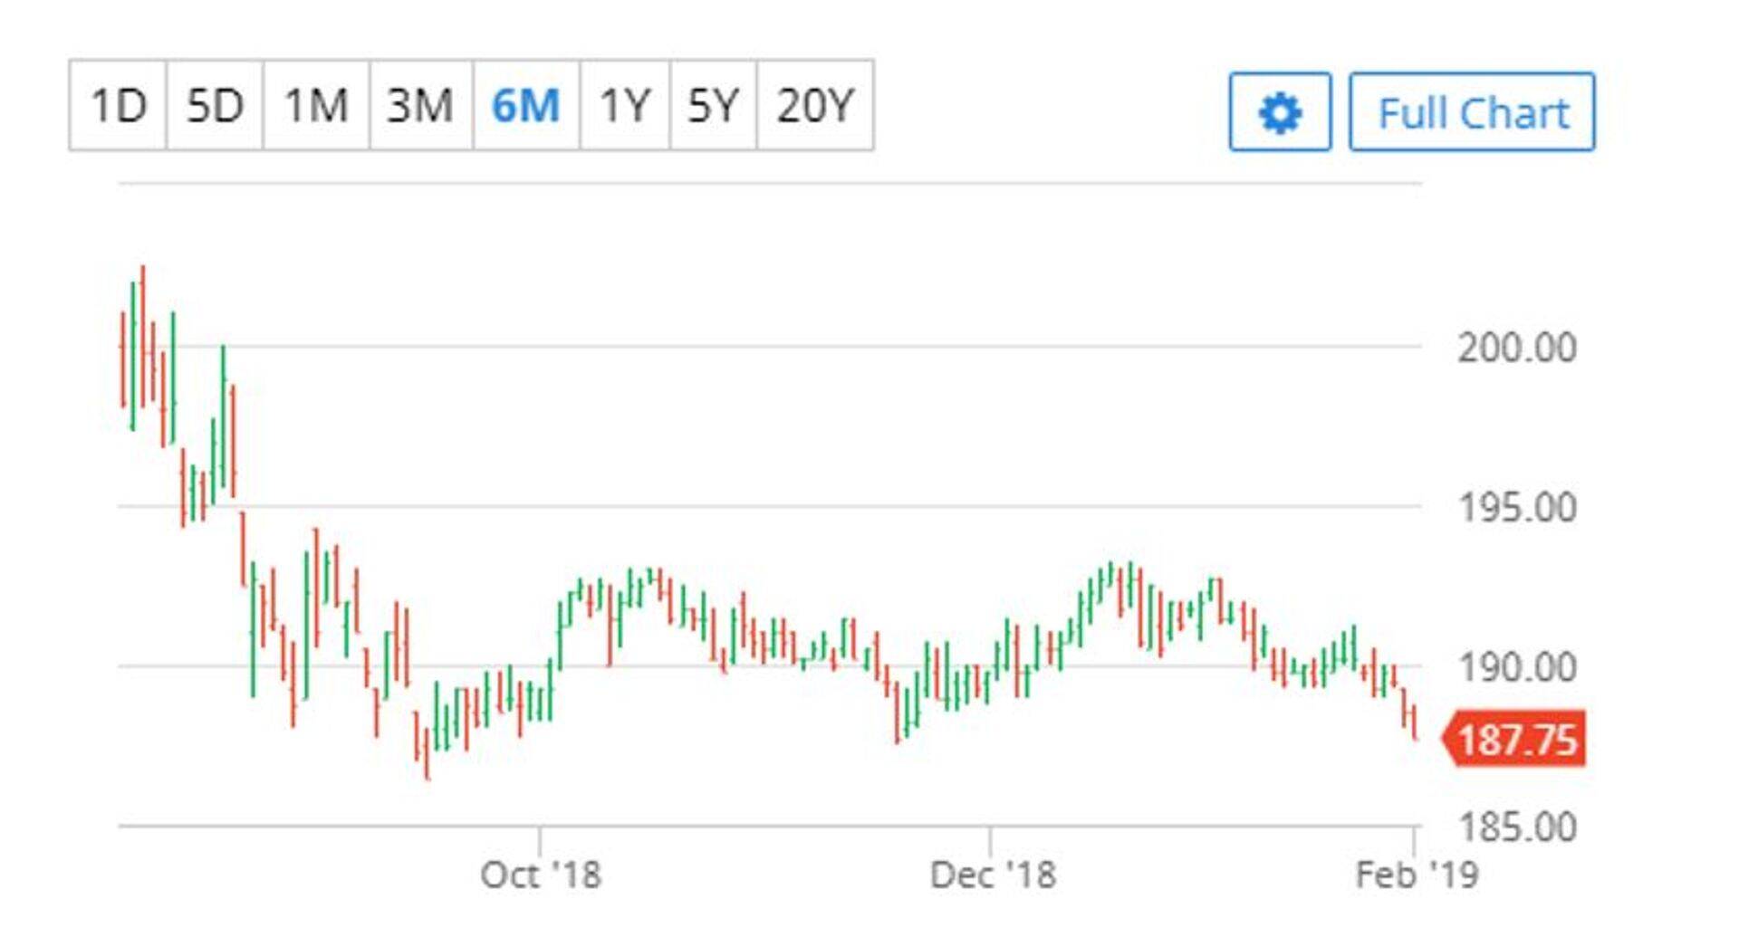Select the 1D time range tab
The height and width of the screenshot is (947, 1739).
(x=118, y=105)
